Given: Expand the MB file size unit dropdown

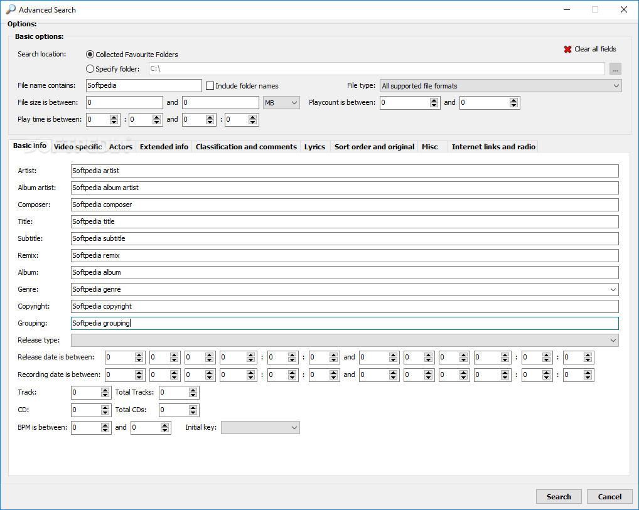Looking at the screenshot, I should click(x=281, y=102).
